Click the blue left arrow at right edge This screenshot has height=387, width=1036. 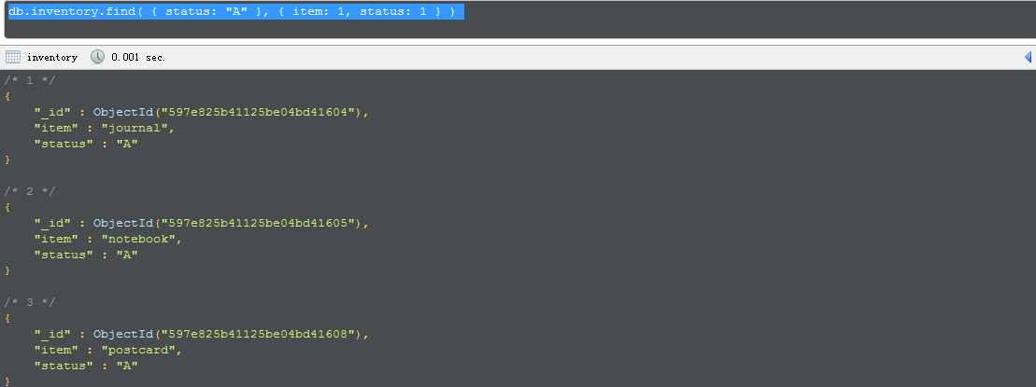tap(1029, 58)
